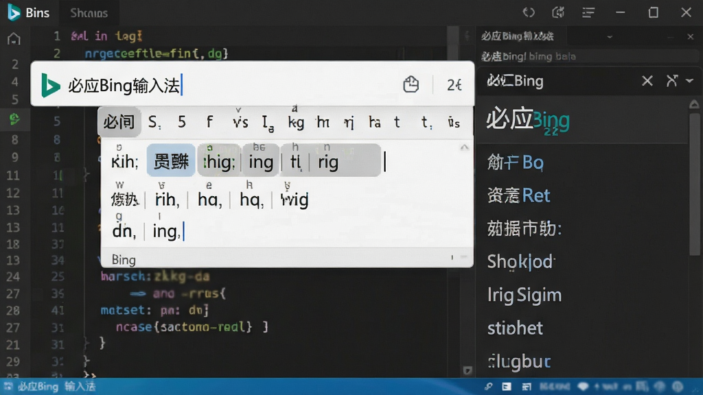Click the layout icon in status bar

(x=527, y=387)
